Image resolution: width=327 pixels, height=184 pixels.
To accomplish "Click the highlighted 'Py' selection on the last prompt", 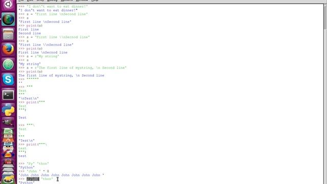I will click(x=33, y=179).
